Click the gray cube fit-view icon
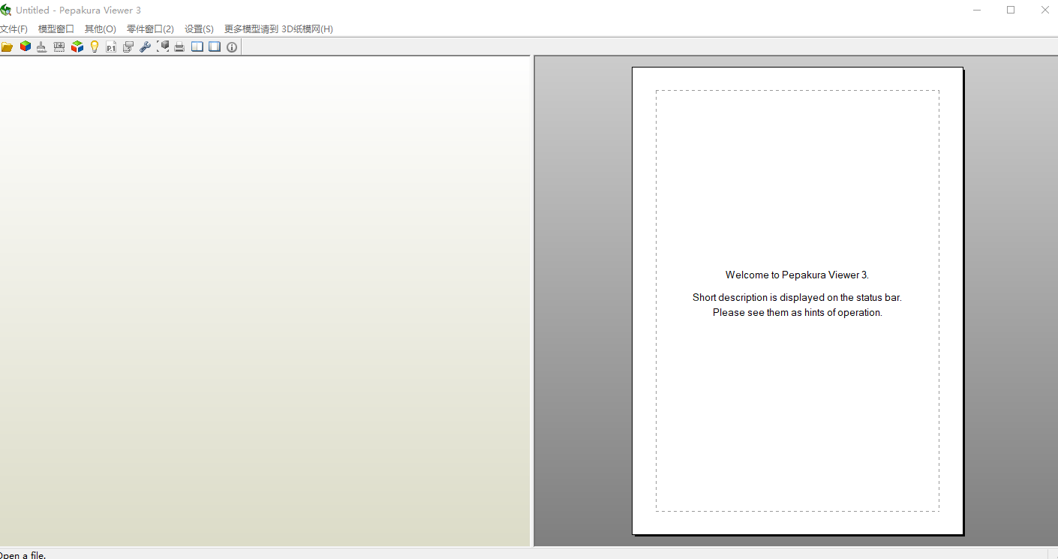 163,47
